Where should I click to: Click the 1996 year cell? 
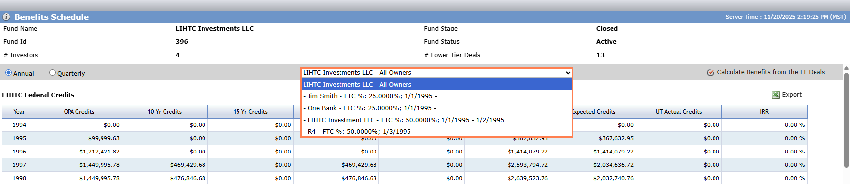pyautogui.click(x=19, y=152)
